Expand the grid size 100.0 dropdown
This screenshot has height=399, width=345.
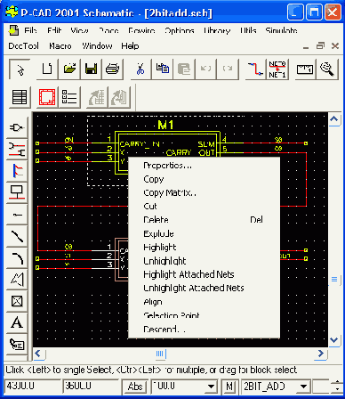click(x=211, y=387)
